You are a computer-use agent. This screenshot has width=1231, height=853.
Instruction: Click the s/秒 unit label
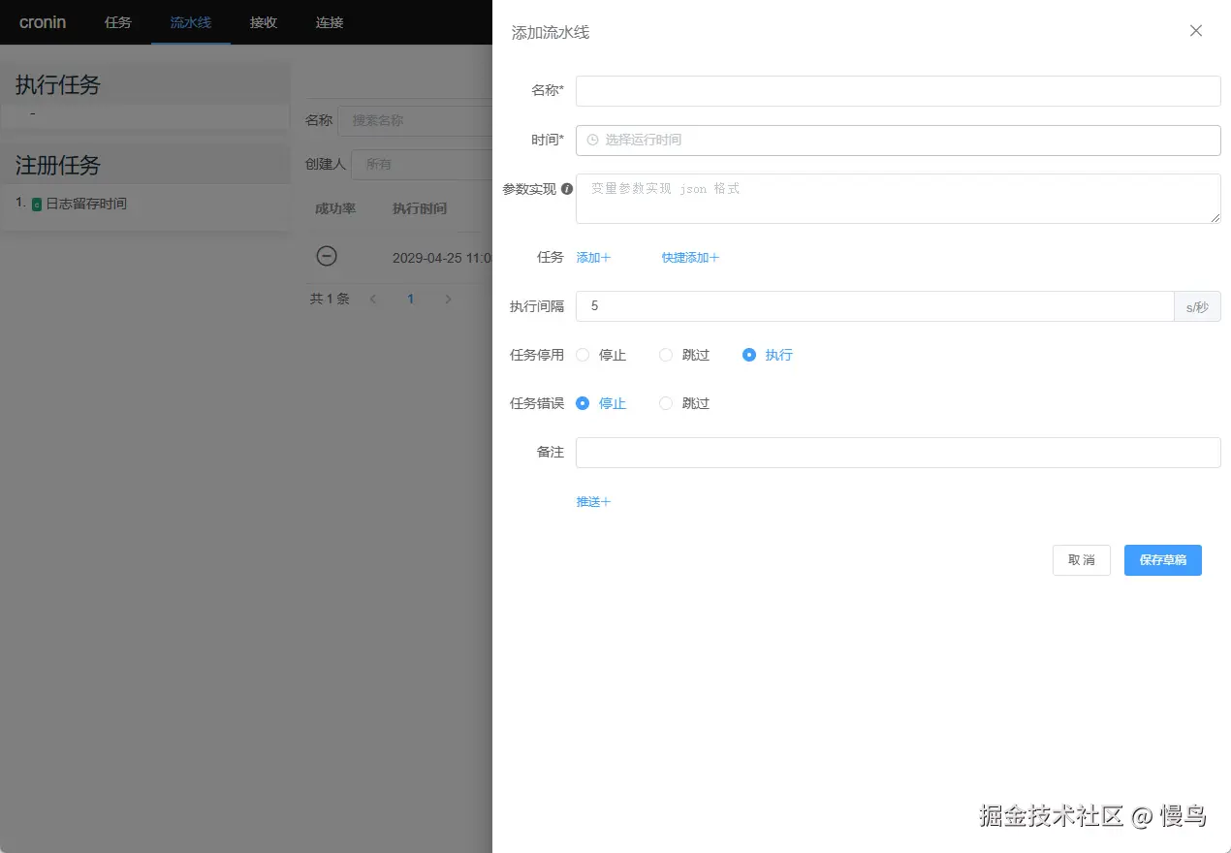click(1197, 306)
